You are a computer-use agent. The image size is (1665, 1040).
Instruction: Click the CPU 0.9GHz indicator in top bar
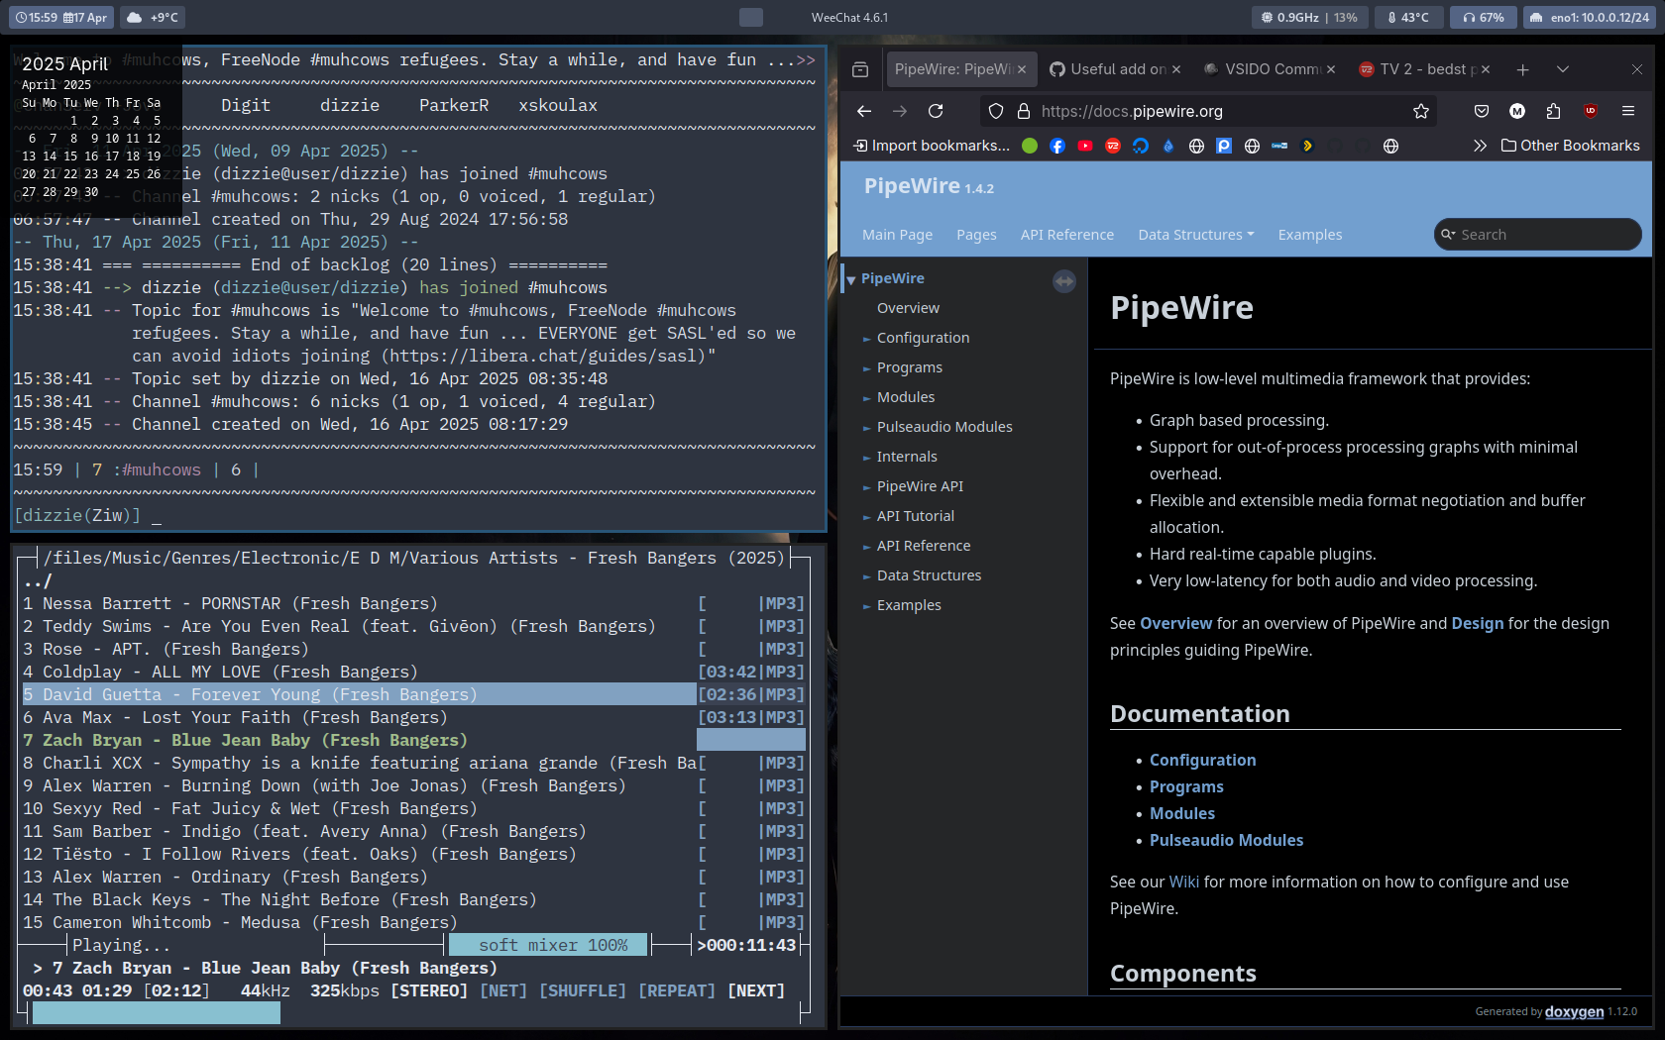tap(1309, 17)
